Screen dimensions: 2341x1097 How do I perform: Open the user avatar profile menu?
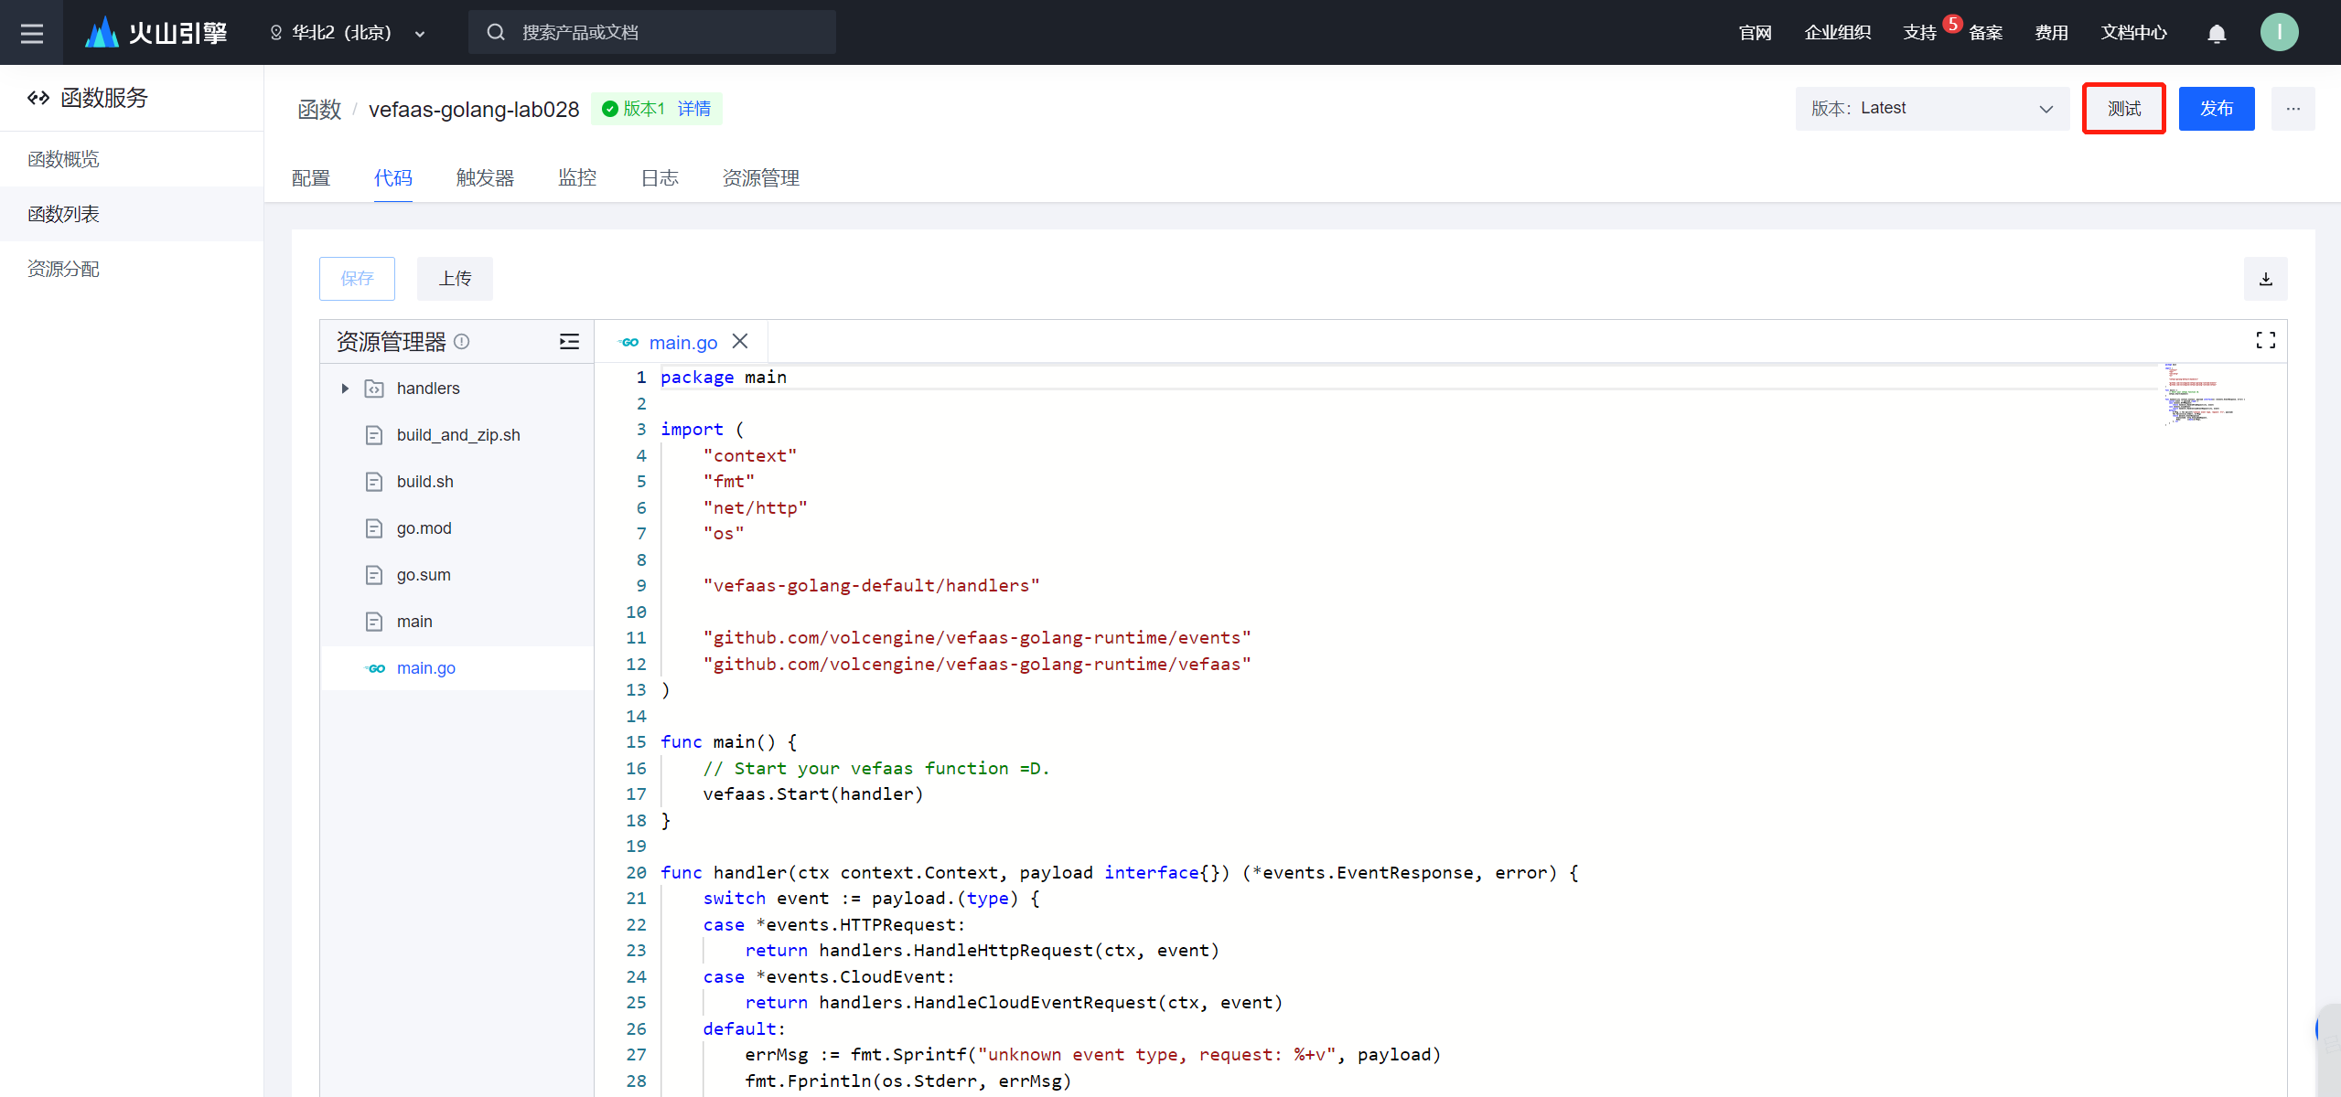(2278, 33)
